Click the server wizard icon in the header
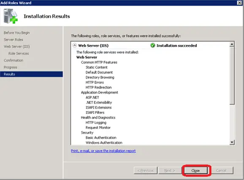The image size is (244, 180). click(11, 16)
